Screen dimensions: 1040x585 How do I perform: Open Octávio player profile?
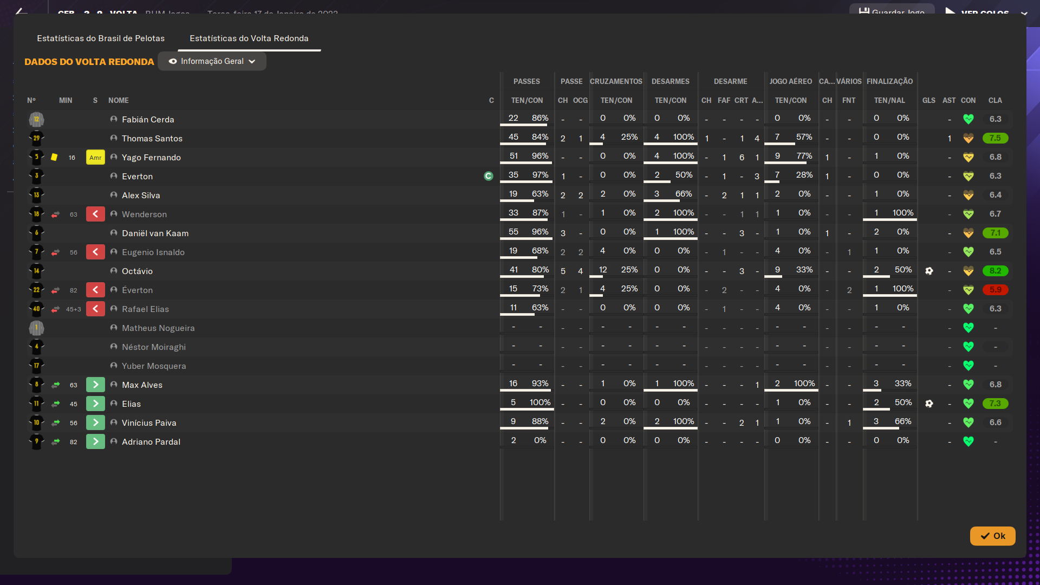coord(137,271)
